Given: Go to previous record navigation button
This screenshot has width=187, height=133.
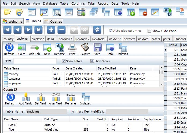Looking at the screenshot, I should 18,30.
